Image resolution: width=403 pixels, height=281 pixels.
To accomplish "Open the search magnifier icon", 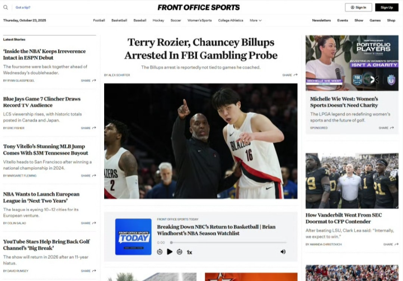I will 6,7.
